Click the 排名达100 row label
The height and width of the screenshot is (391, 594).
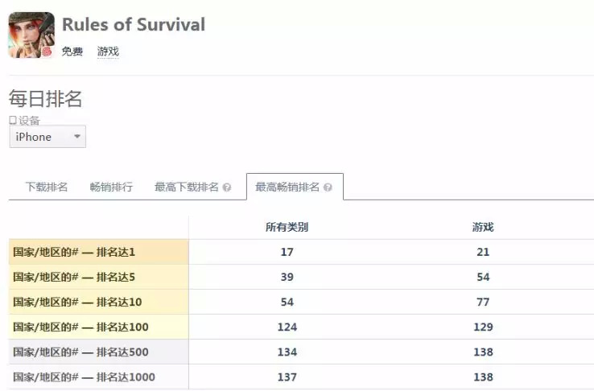tap(80, 327)
